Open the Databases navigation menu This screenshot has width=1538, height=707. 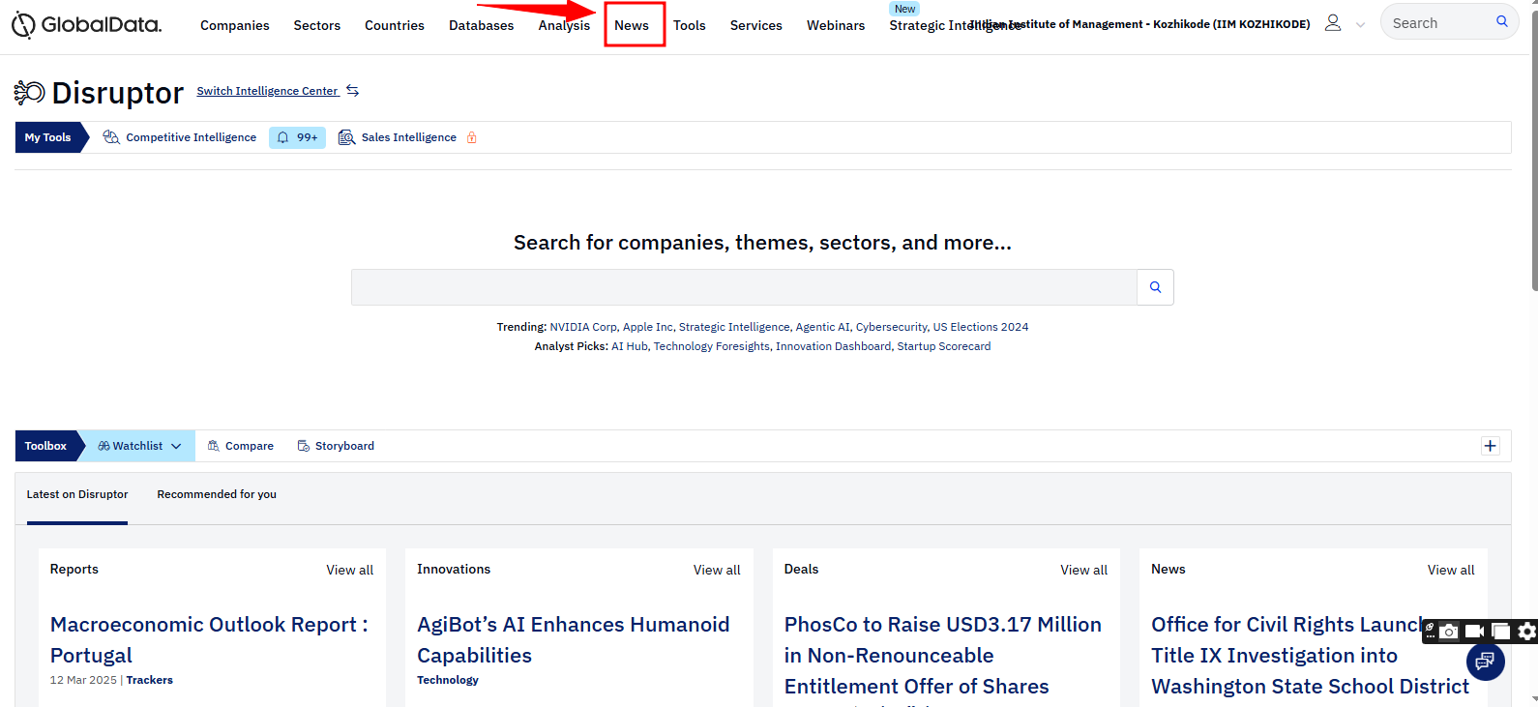click(x=481, y=25)
